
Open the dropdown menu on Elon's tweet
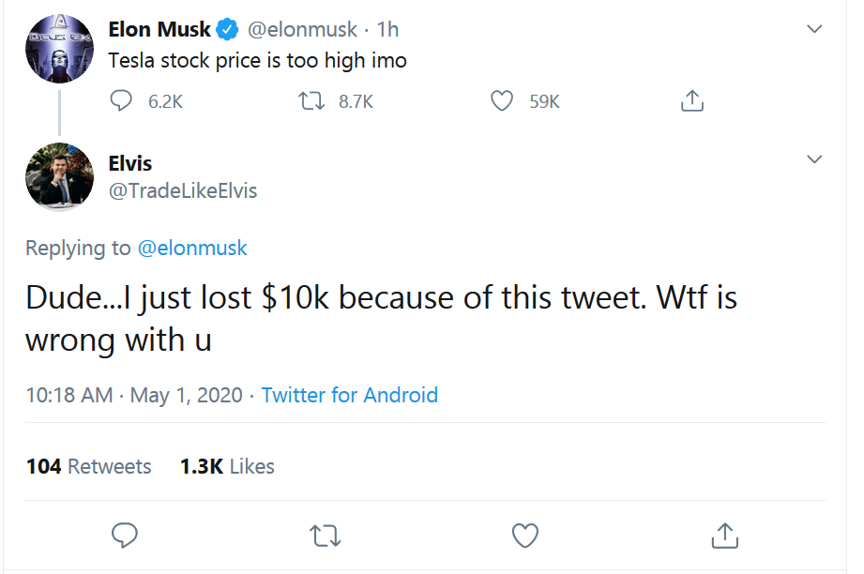[814, 28]
